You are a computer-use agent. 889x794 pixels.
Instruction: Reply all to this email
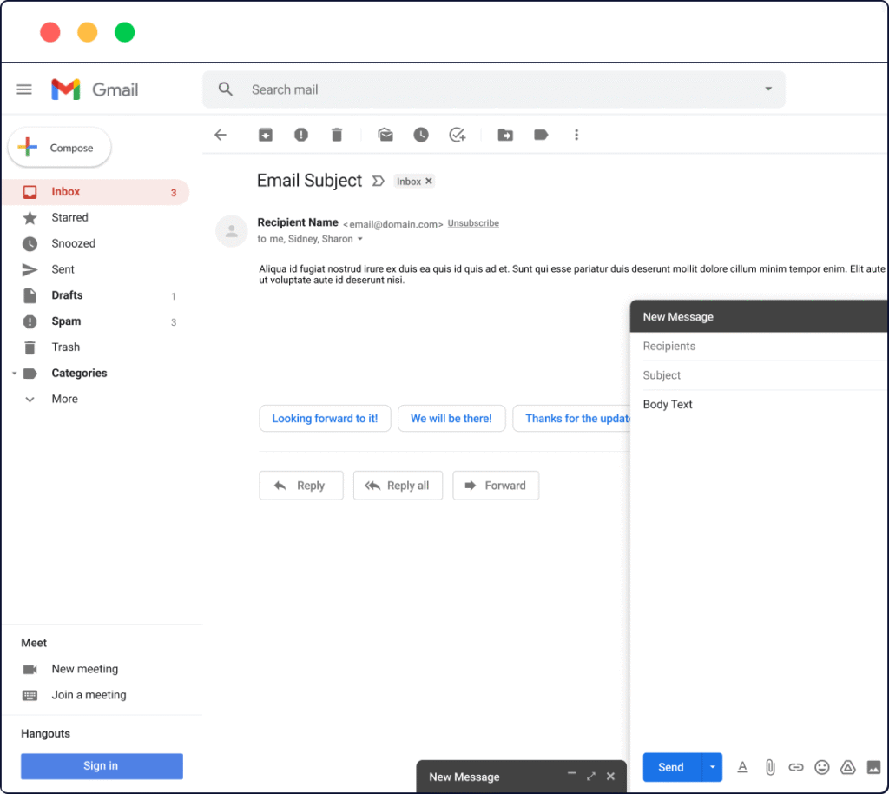point(398,485)
